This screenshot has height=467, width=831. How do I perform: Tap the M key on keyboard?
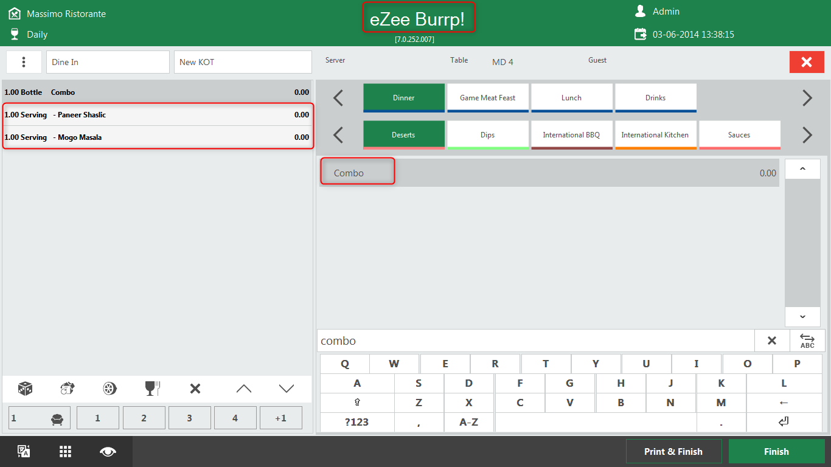pos(721,403)
